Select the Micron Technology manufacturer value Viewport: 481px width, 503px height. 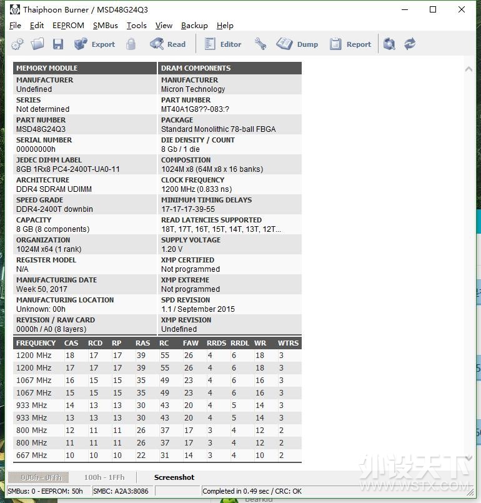click(193, 89)
